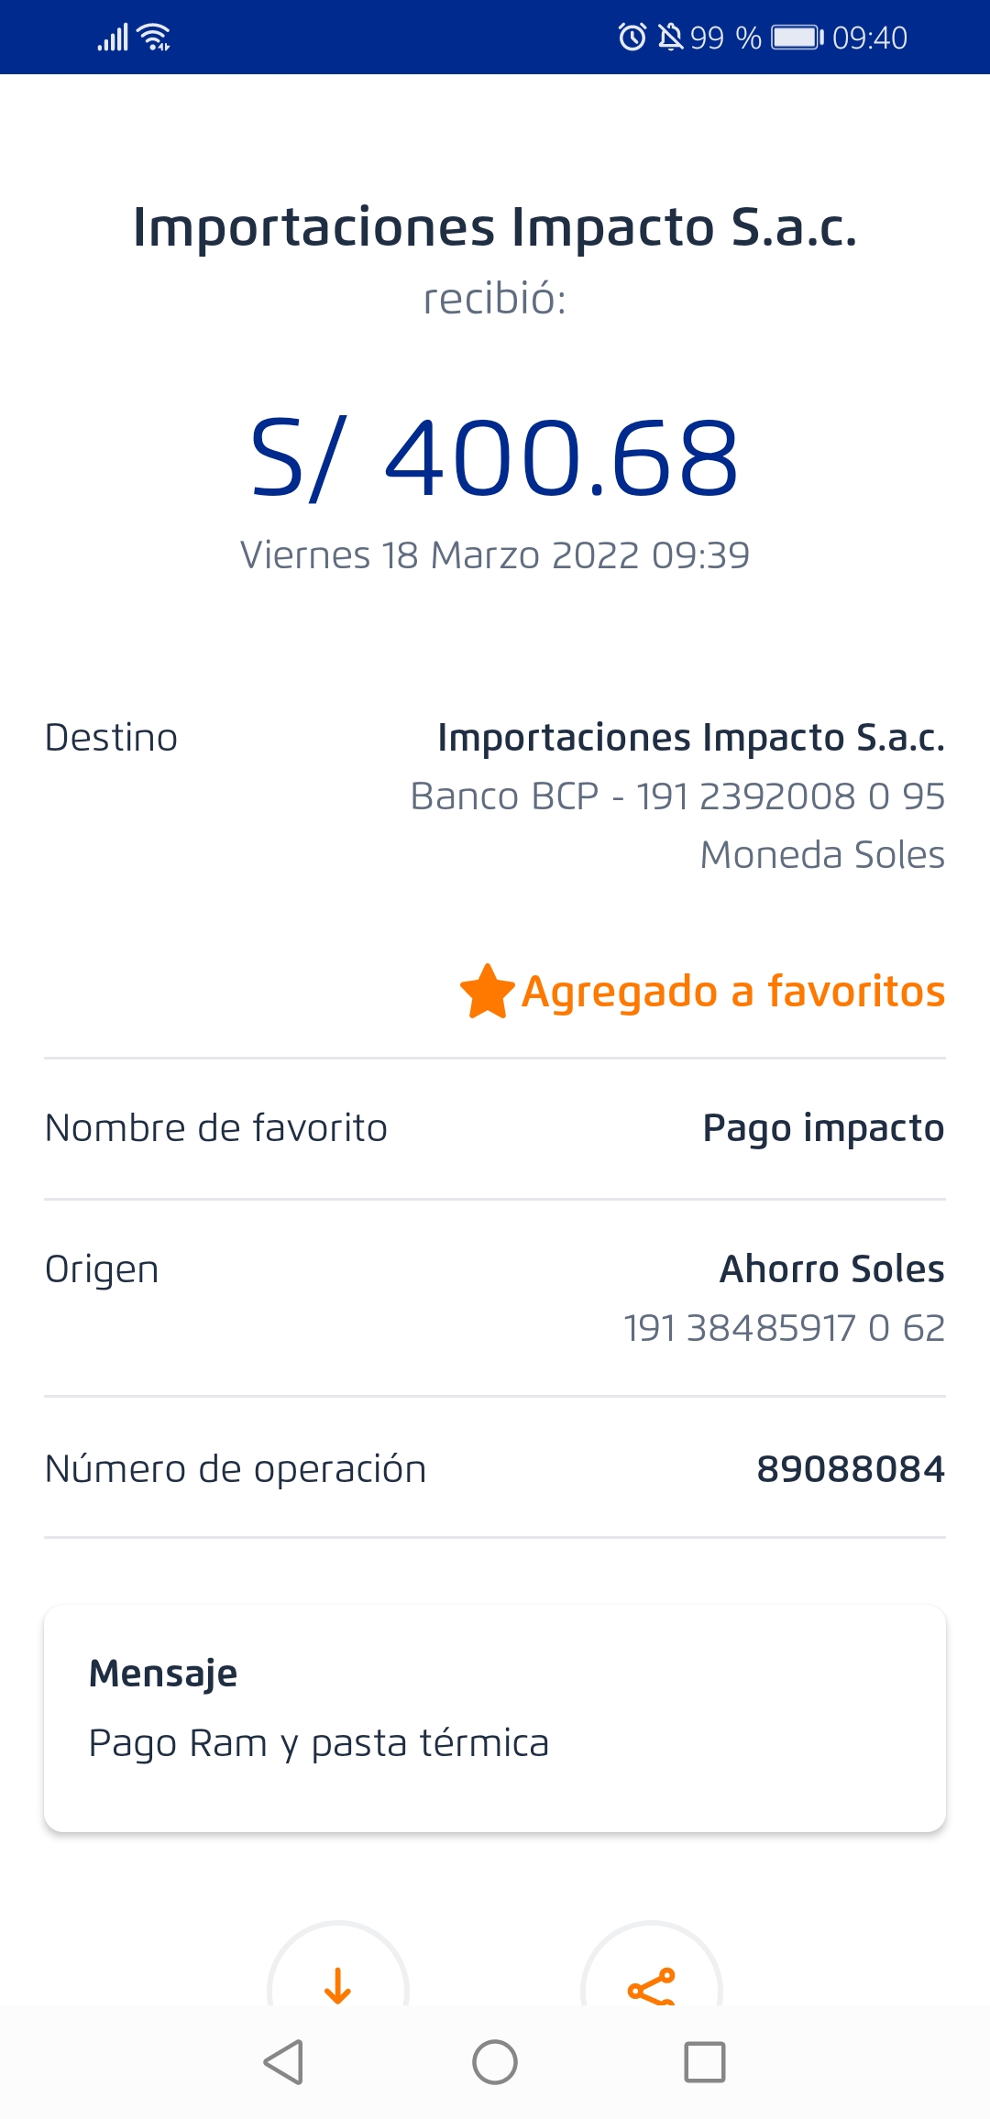Tap the Ahorro Soles origin account
990x2119 pixels.
[831, 1269]
